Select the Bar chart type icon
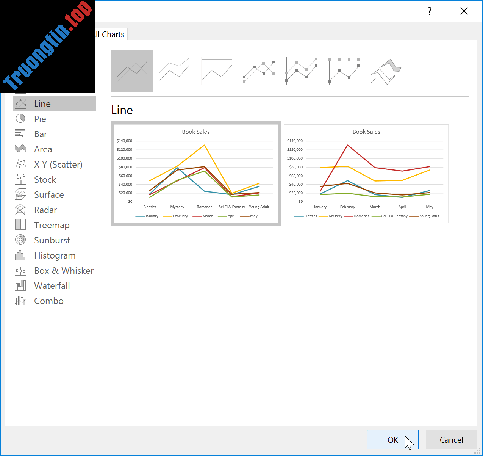Image resolution: width=483 pixels, height=456 pixels. 41,134
